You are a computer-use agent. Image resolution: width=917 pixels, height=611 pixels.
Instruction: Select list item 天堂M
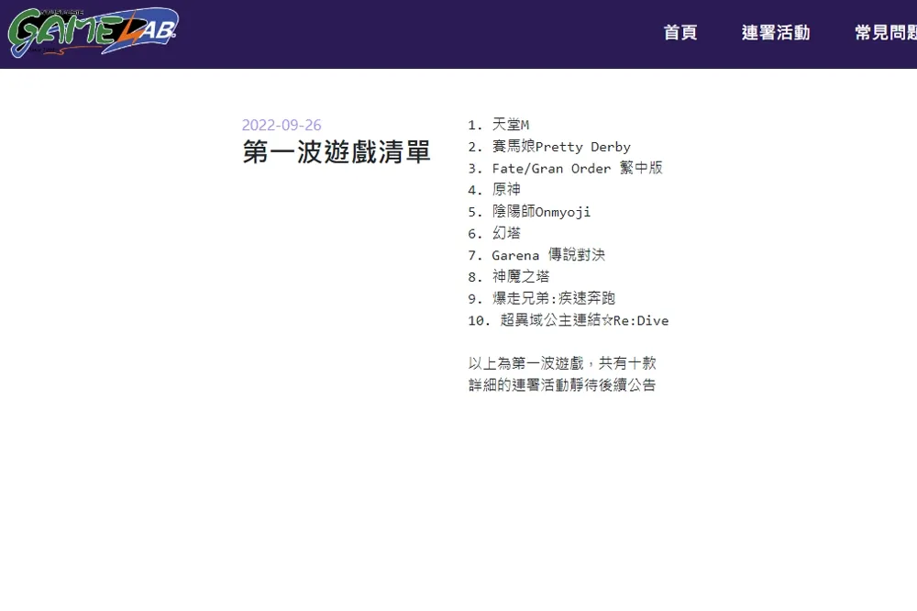[511, 124]
